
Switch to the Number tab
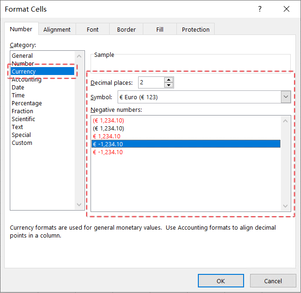pos(21,29)
